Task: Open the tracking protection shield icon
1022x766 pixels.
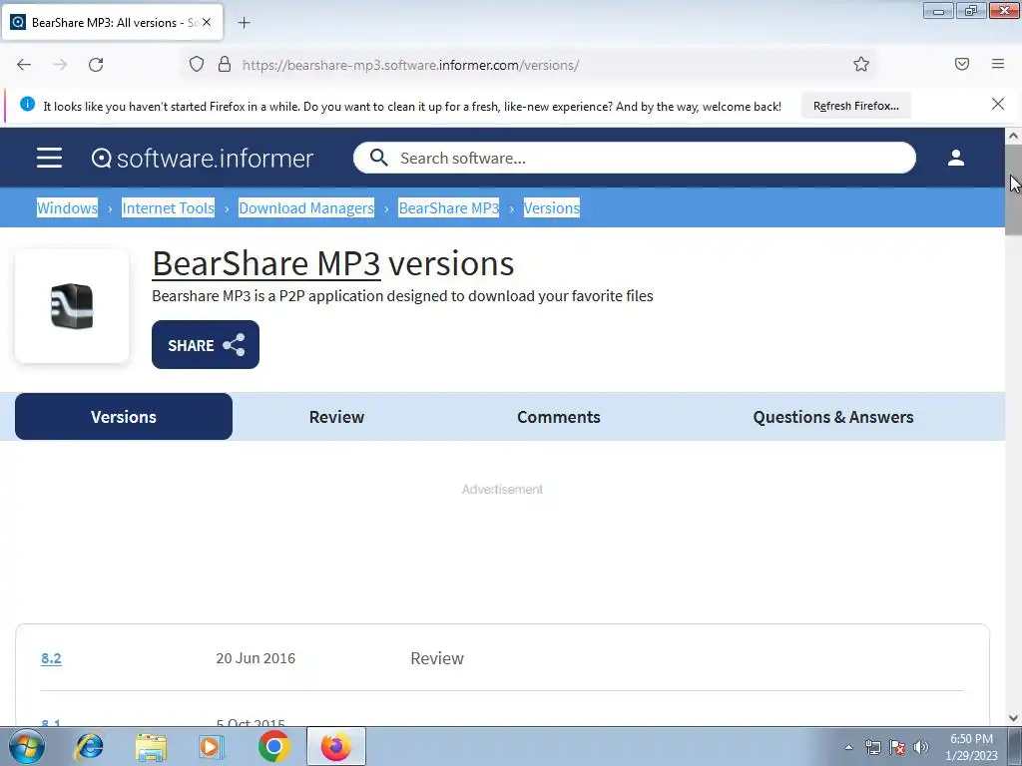Action: click(x=197, y=64)
